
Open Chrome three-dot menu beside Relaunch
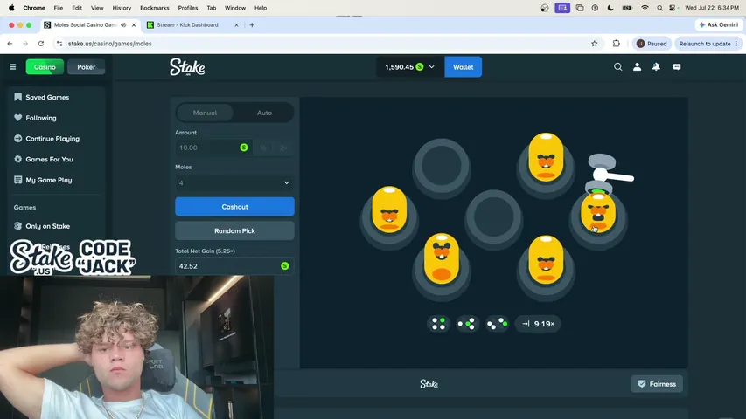(736, 44)
